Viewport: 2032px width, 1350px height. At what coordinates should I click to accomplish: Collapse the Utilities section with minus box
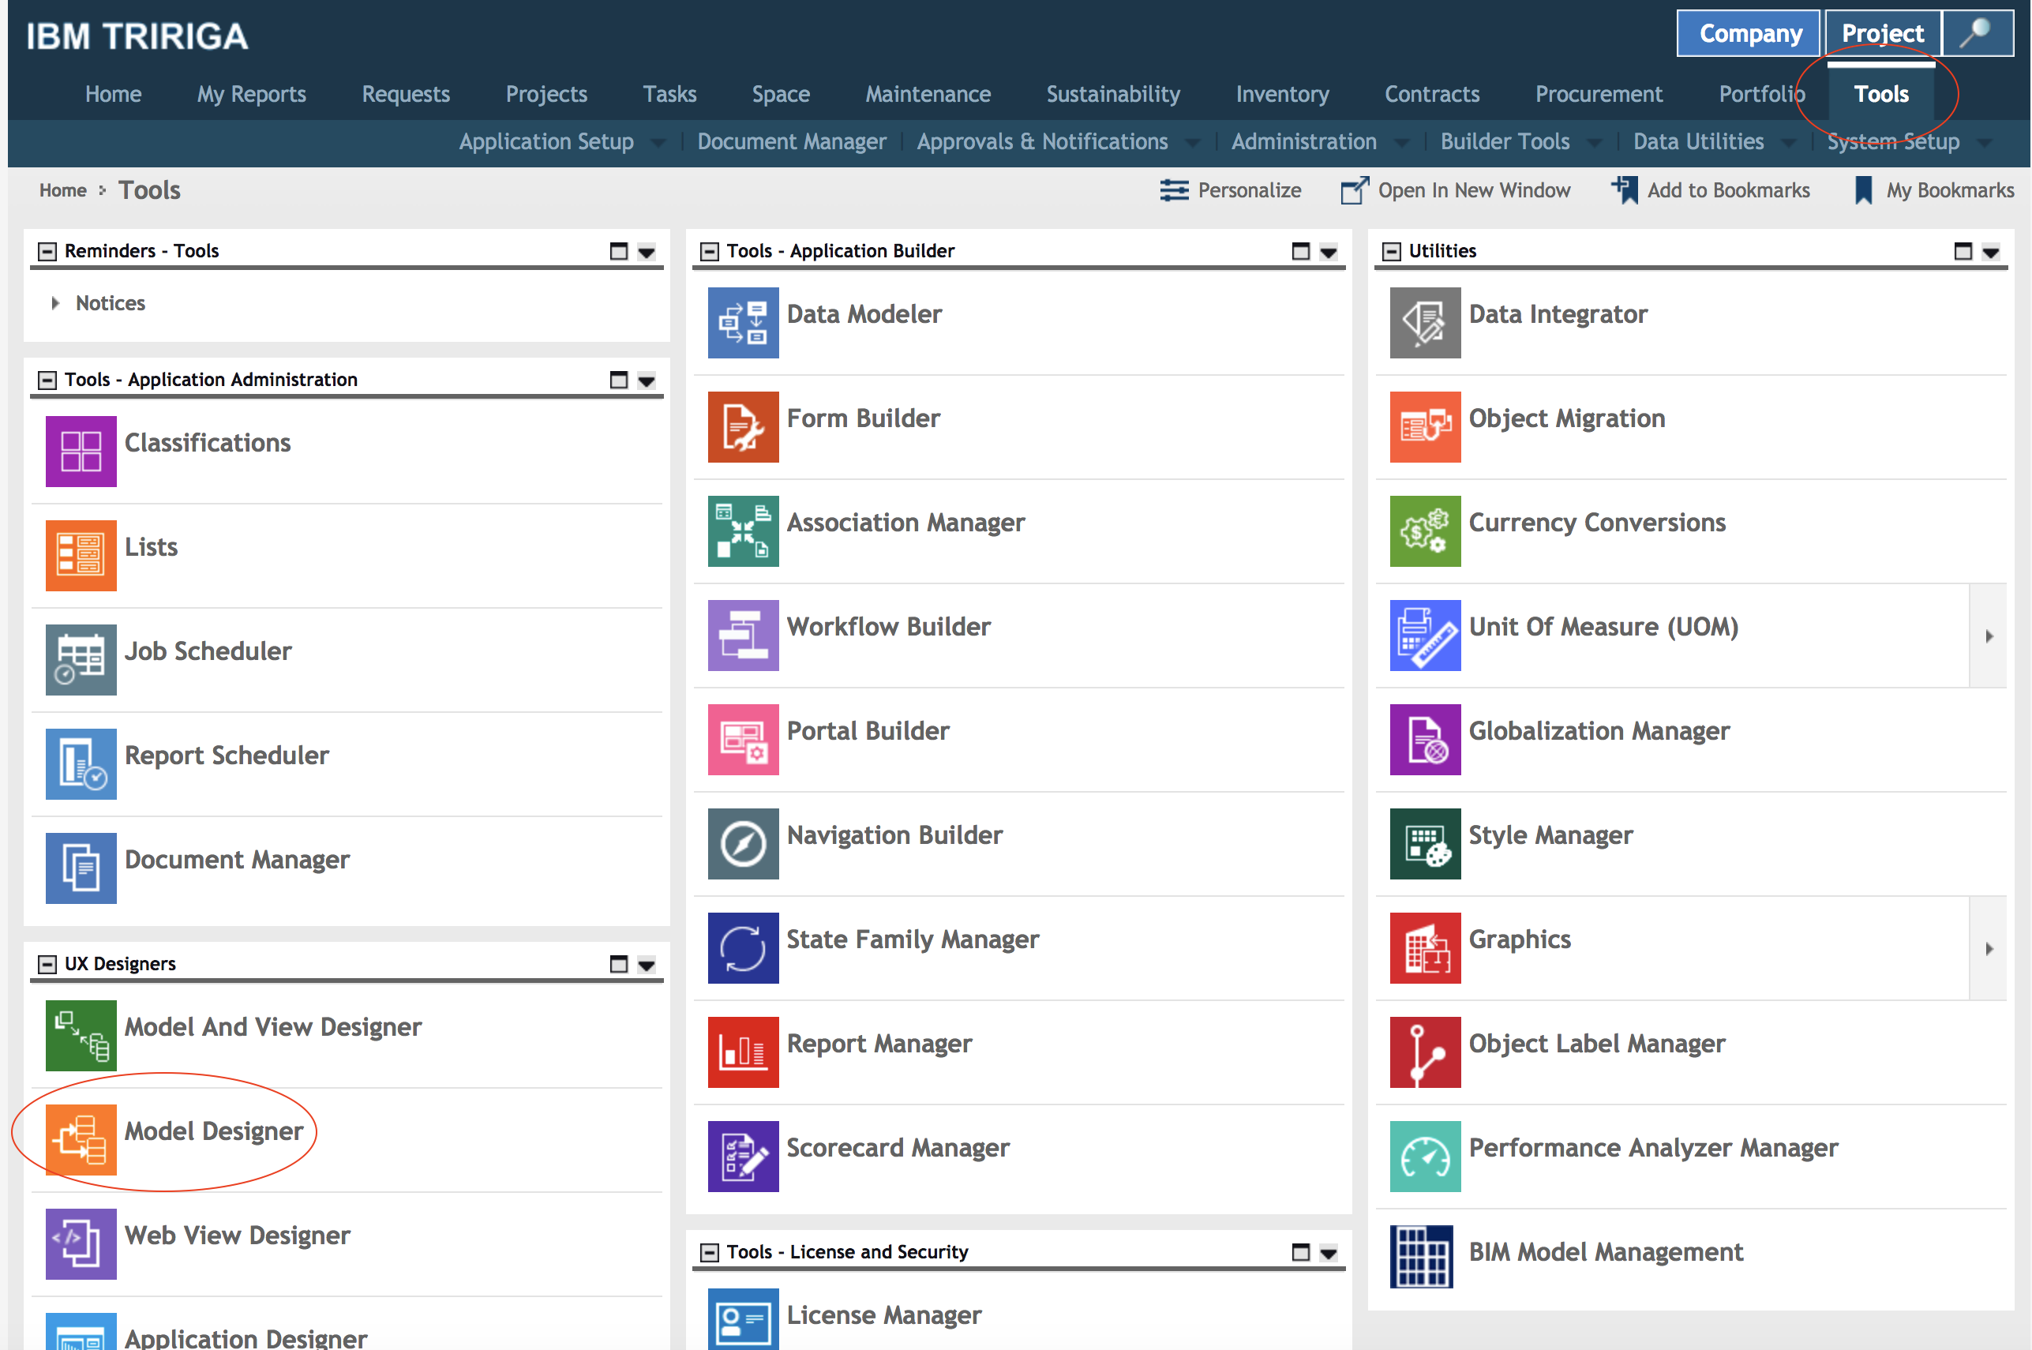pyautogui.click(x=1391, y=251)
